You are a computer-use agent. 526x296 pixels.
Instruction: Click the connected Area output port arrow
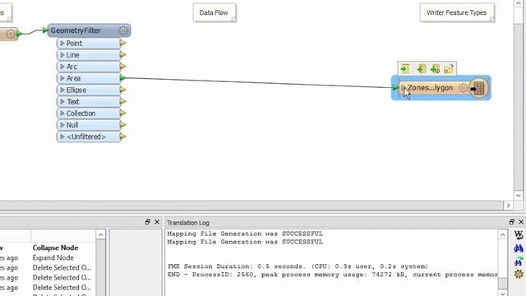click(122, 78)
